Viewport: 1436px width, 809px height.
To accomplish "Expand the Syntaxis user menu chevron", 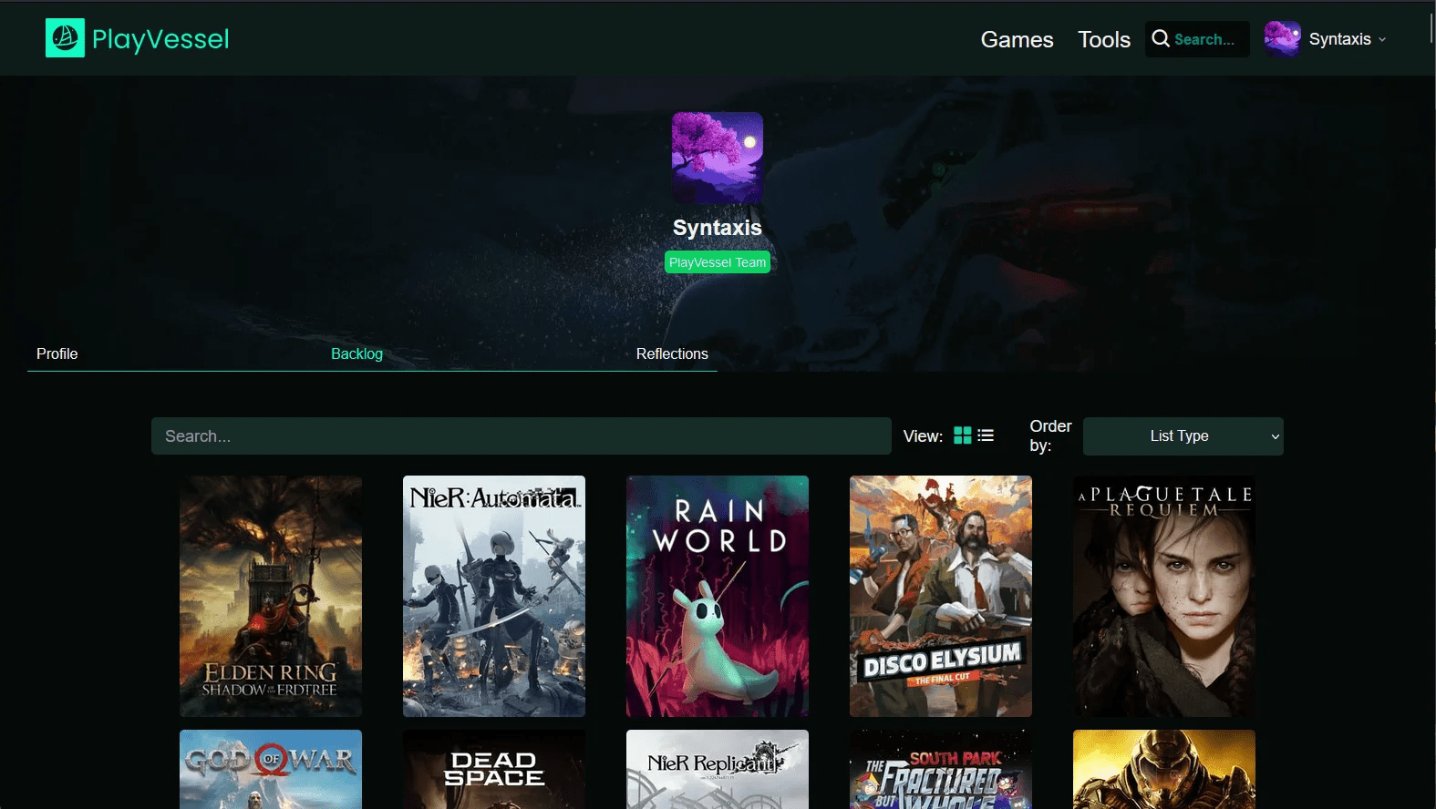I will [1382, 39].
